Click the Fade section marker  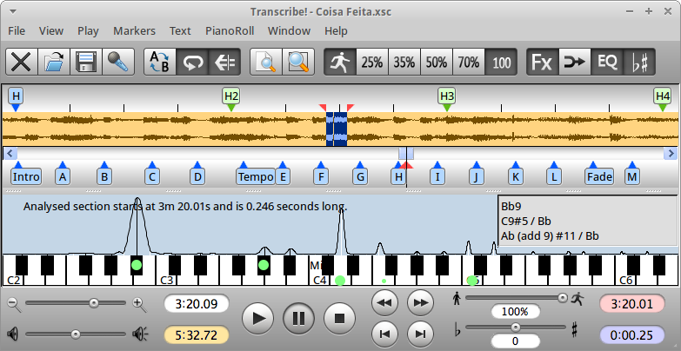pos(599,176)
